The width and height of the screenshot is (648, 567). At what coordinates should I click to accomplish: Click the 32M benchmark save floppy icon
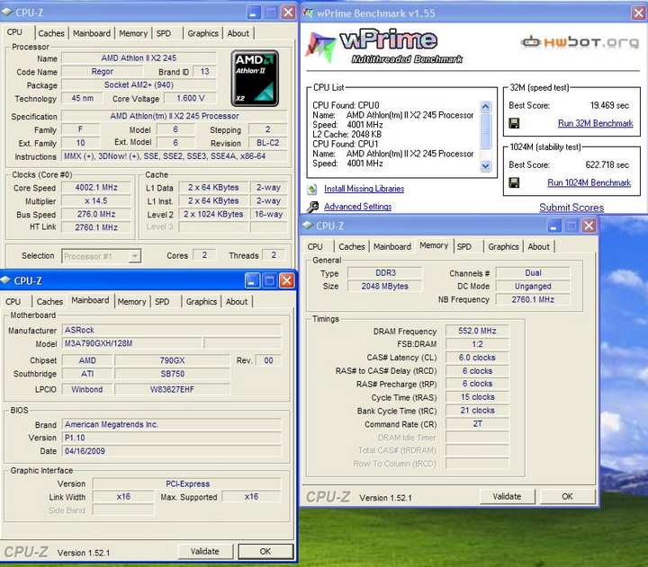514,123
